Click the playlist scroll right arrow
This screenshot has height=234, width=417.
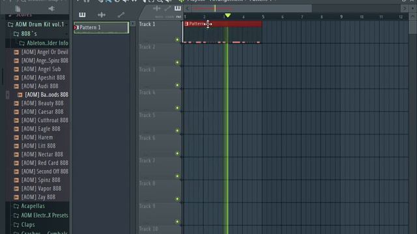[x=405, y=8]
